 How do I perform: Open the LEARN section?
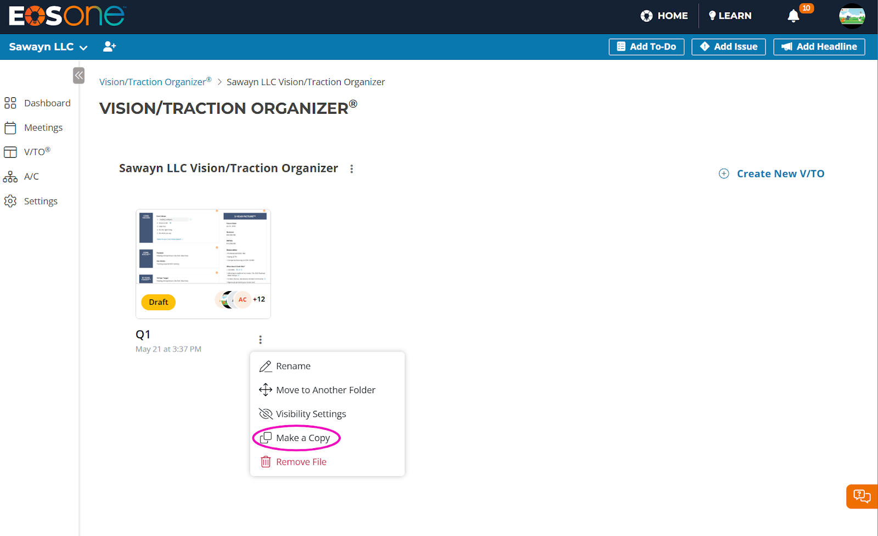[x=730, y=16]
